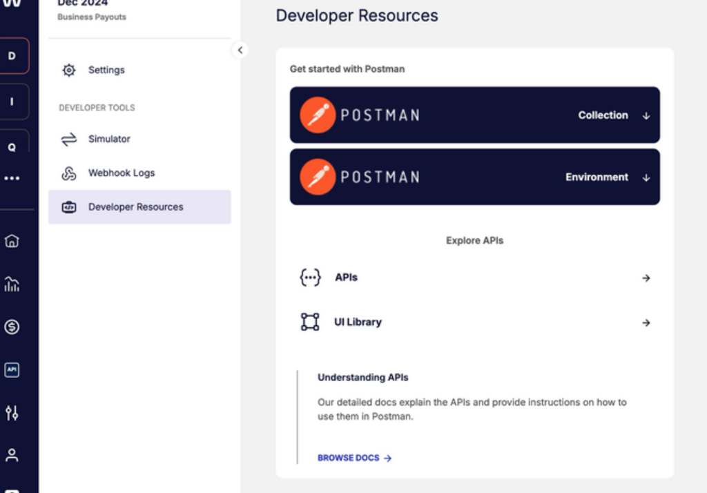
Task: Click the home icon in left rail
Action: coord(12,241)
